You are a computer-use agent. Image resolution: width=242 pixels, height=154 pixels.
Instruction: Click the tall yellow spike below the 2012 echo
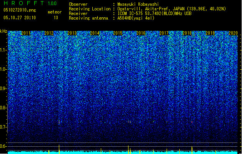59,149
